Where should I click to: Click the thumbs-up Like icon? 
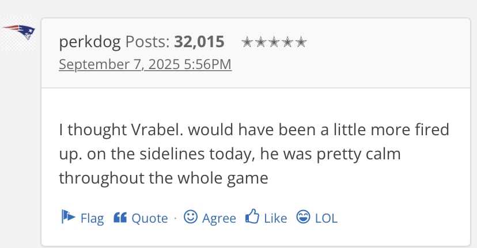(x=252, y=216)
